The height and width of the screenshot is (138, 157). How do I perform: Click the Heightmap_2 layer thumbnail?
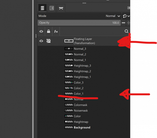click(x=69, y=71)
